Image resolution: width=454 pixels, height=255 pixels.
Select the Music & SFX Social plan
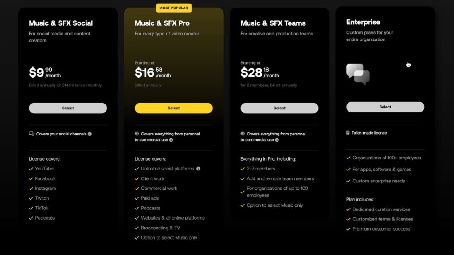tap(68, 108)
